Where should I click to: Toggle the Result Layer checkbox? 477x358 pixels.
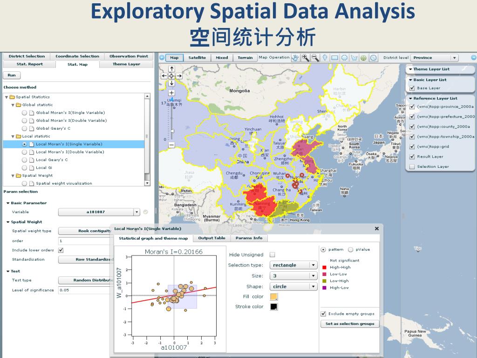[x=412, y=157]
